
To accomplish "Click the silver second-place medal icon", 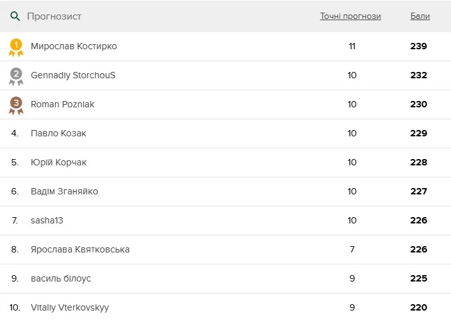I will pyautogui.click(x=16, y=76).
